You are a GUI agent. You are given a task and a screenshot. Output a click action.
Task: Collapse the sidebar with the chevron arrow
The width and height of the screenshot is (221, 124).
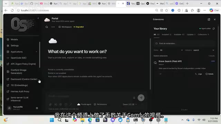click(x=38, y=18)
